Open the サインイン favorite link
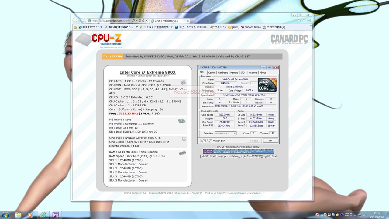The width and height of the screenshot is (389, 219). coord(218,27)
